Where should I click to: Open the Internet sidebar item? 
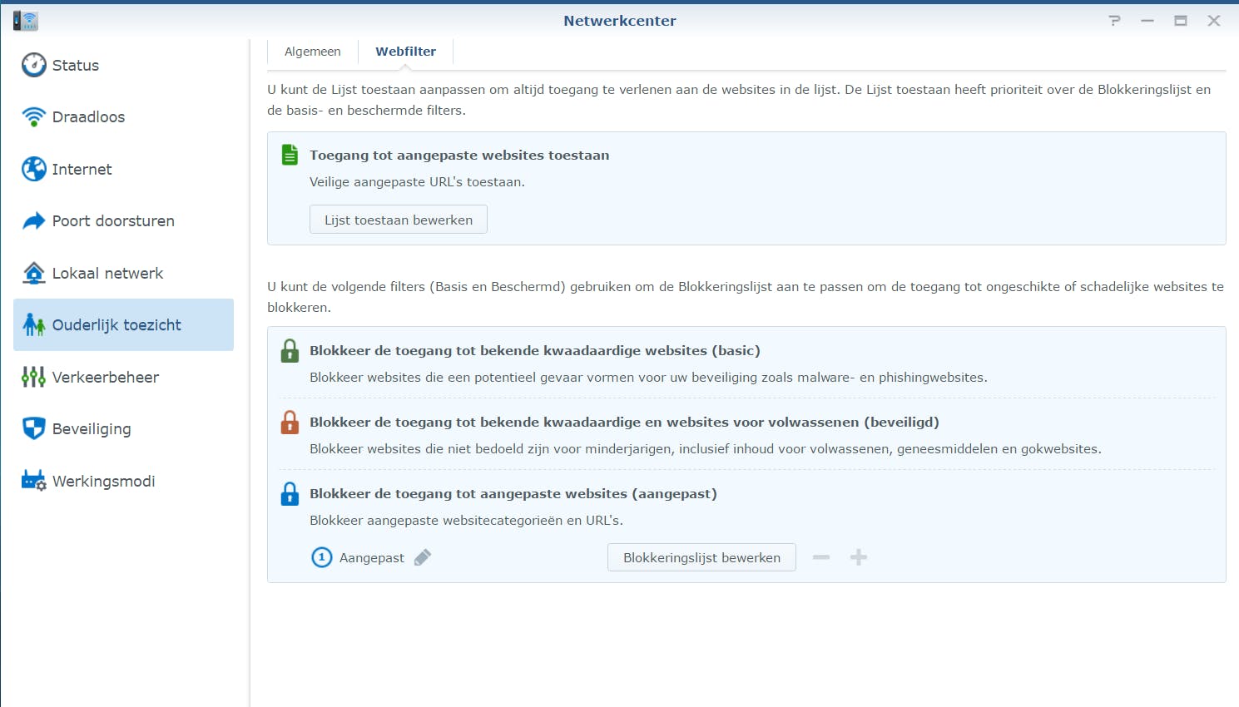click(x=123, y=169)
